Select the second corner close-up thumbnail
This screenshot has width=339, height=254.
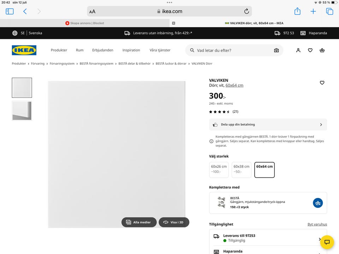click(x=22, y=111)
